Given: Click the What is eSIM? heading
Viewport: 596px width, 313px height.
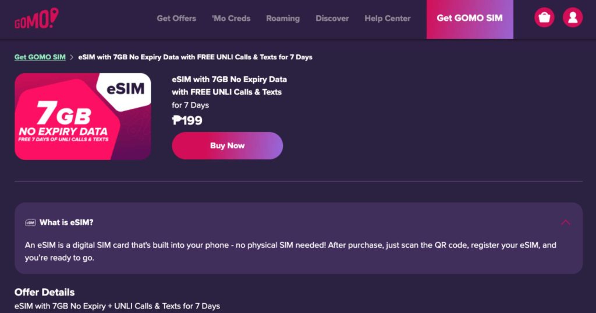Looking at the screenshot, I should click(x=66, y=223).
